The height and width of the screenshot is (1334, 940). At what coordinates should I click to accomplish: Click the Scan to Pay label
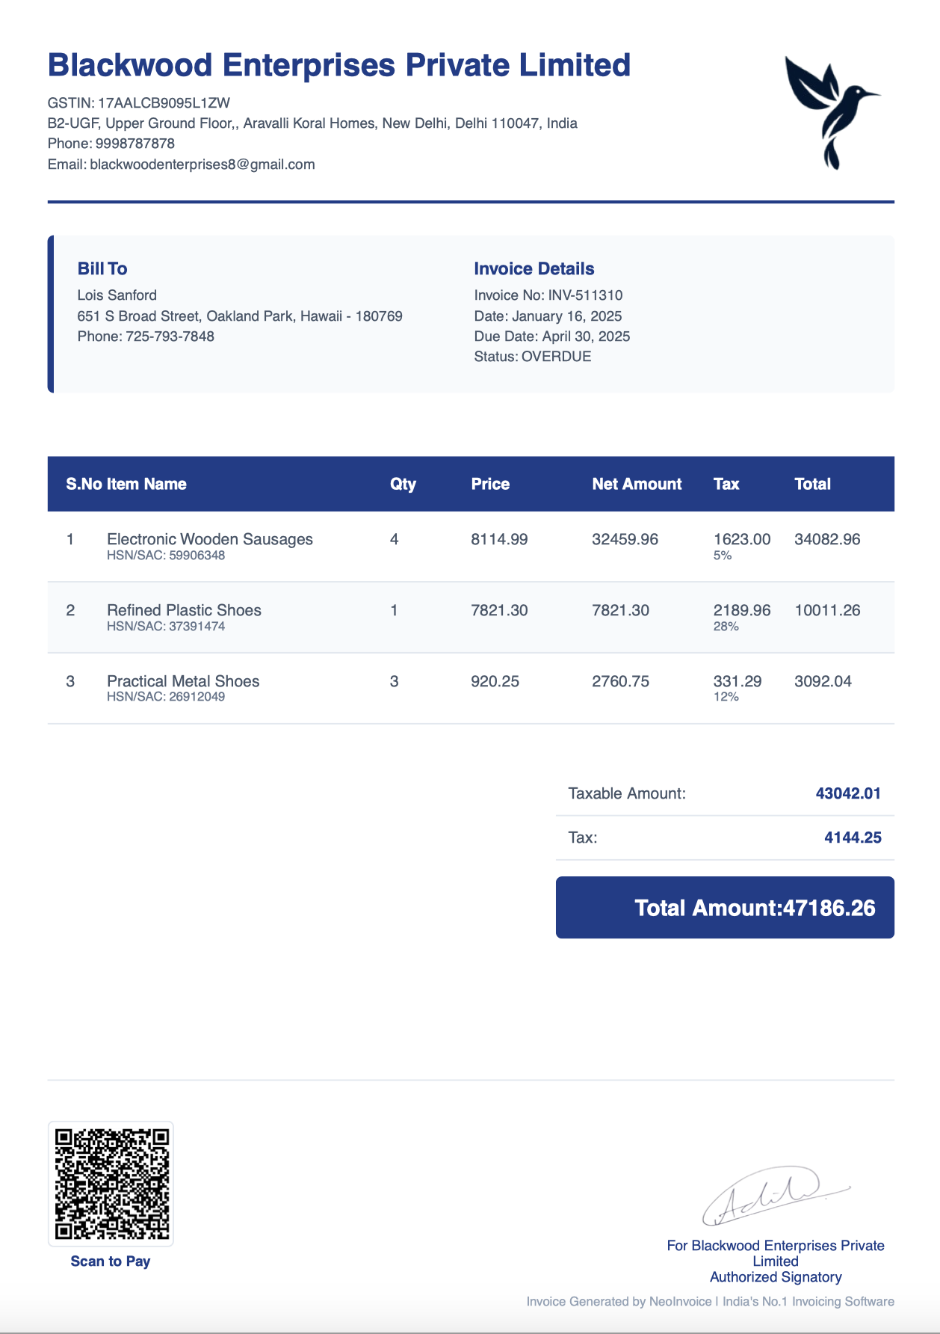111,1261
